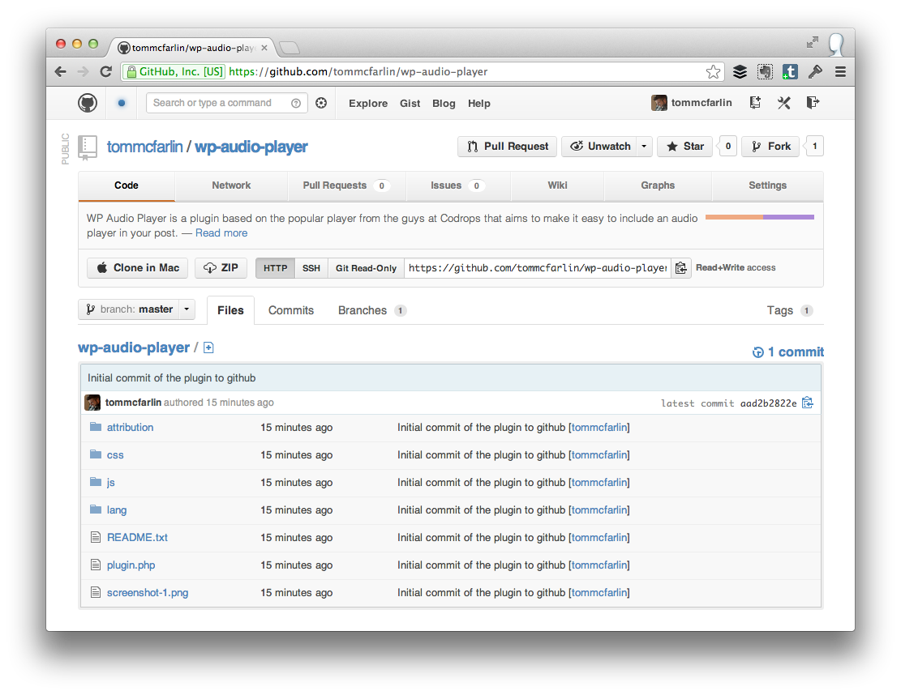This screenshot has height=695, width=901.
Task: Click the gear icon beside the search box
Action: tap(320, 103)
